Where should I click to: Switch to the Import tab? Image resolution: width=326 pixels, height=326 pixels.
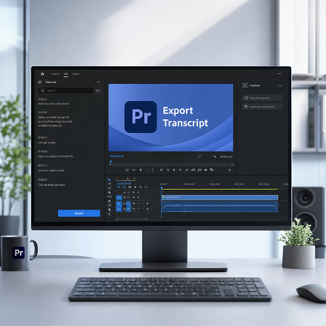point(55,74)
